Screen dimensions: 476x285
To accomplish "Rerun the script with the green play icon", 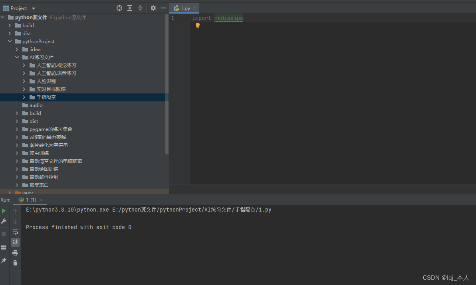I will click(4, 210).
